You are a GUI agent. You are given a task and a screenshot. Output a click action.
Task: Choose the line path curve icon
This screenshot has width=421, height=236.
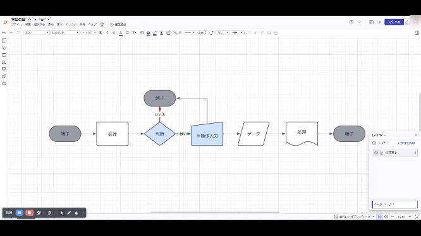tap(212, 33)
